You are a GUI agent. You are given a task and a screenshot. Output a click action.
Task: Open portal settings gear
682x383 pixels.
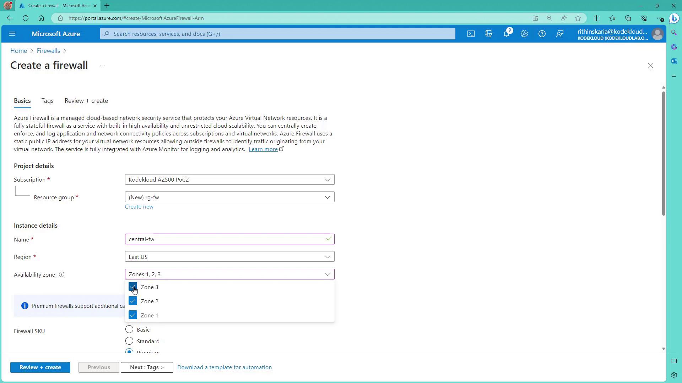pos(524,34)
